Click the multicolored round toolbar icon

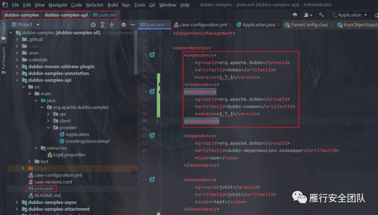coord(295,15)
